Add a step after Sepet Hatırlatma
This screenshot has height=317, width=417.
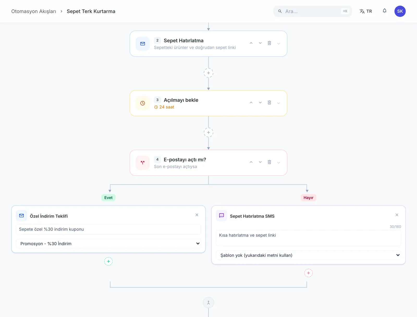(x=208, y=73)
